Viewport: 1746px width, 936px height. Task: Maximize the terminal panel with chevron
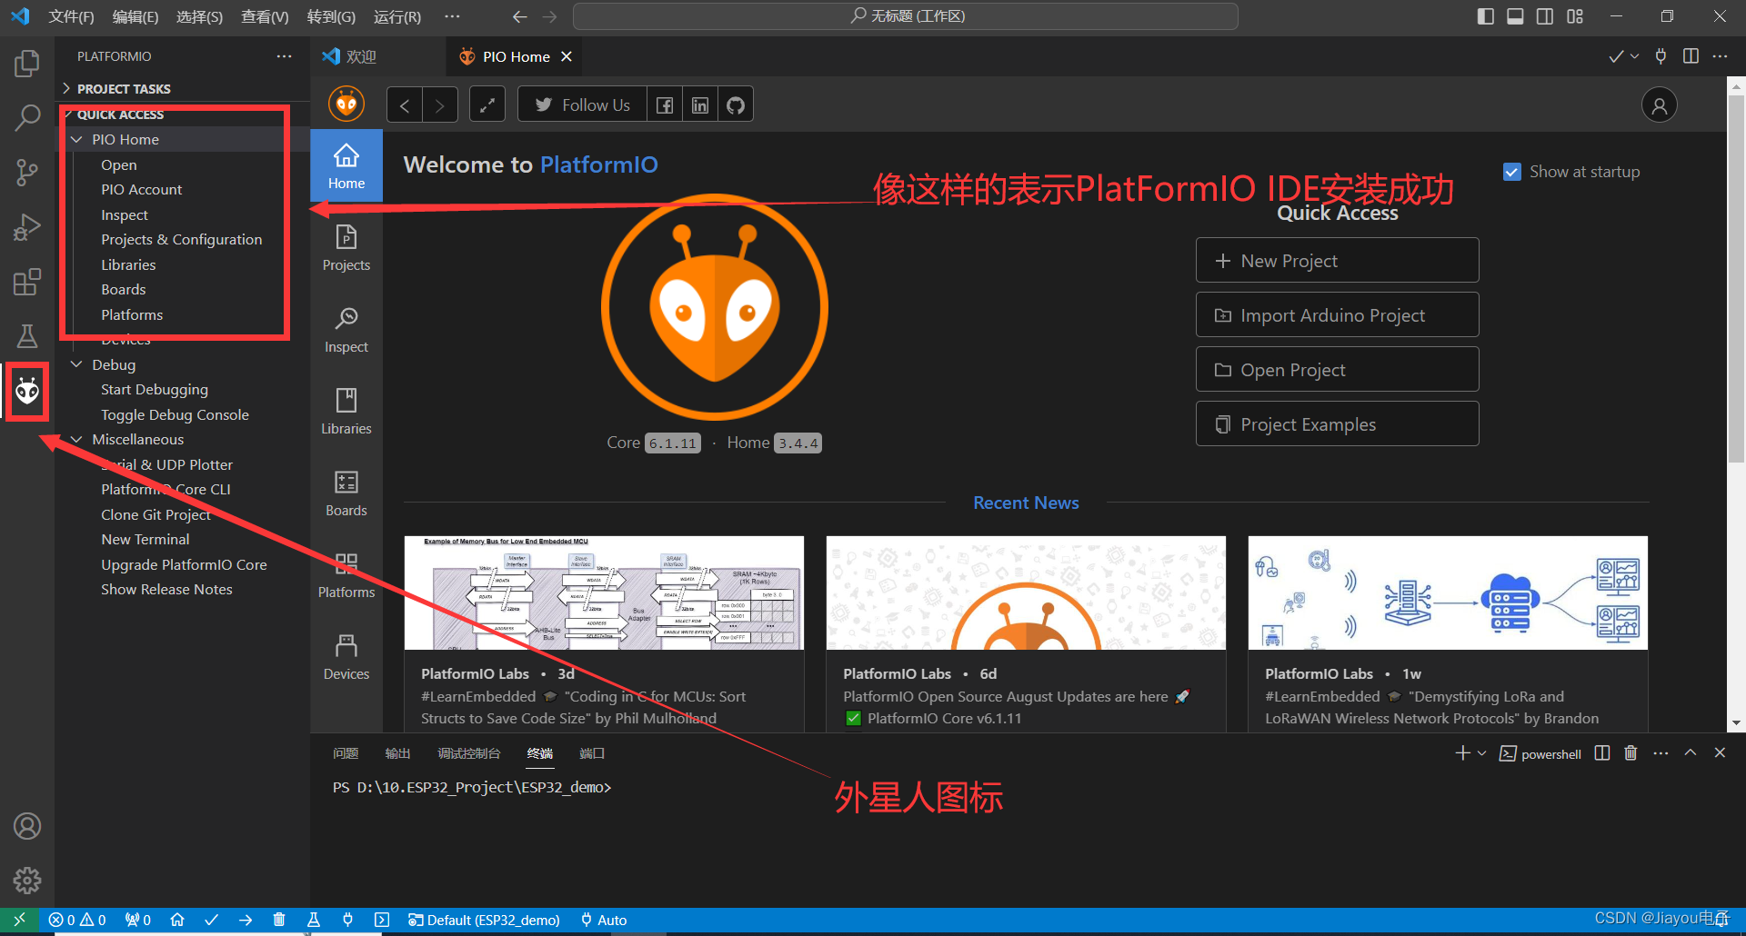(1691, 752)
